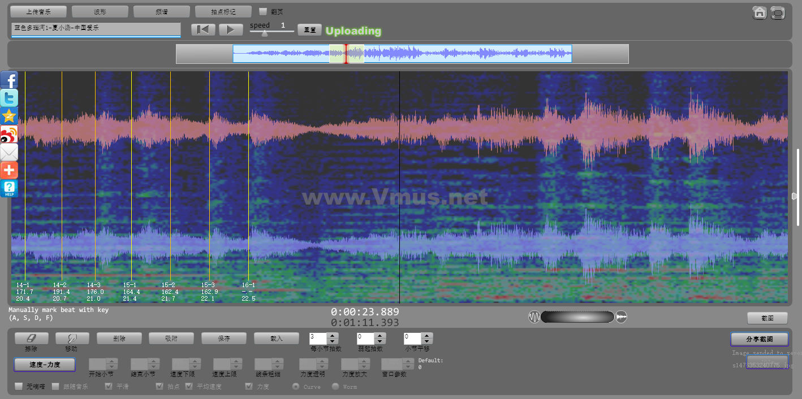Rewind to start of the track

tap(203, 30)
